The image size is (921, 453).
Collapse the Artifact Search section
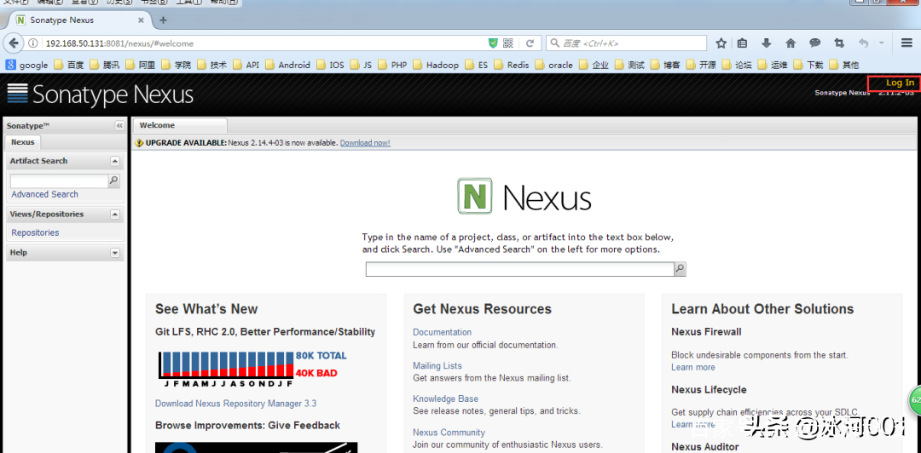coord(115,161)
